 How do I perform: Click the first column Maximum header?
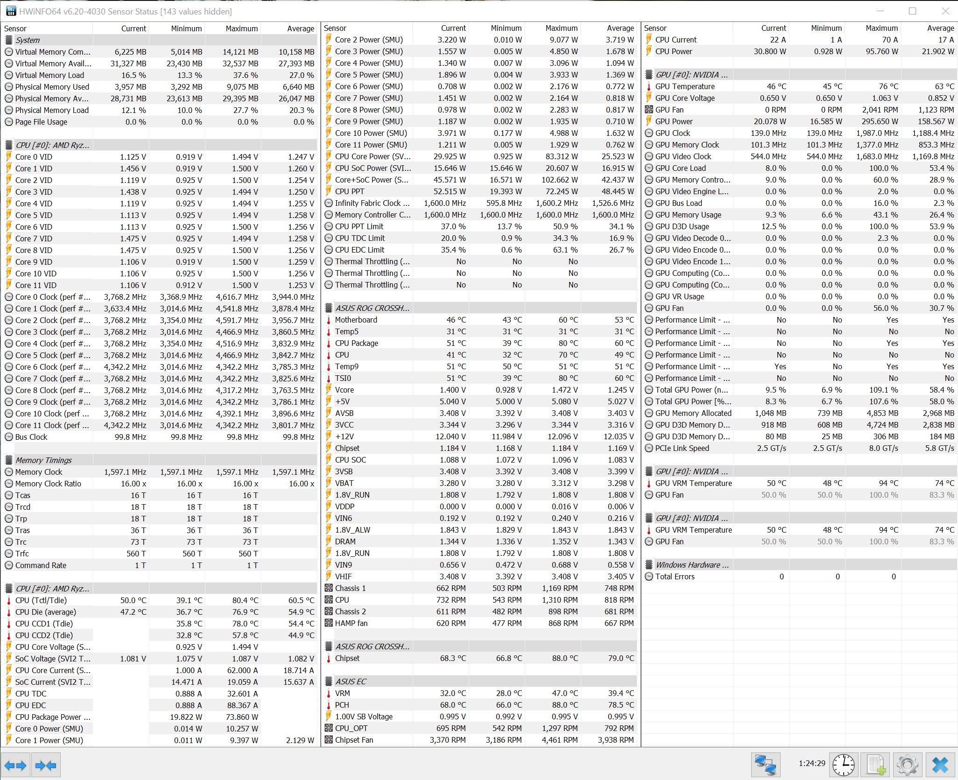pyautogui.click(x=241, y=28)
